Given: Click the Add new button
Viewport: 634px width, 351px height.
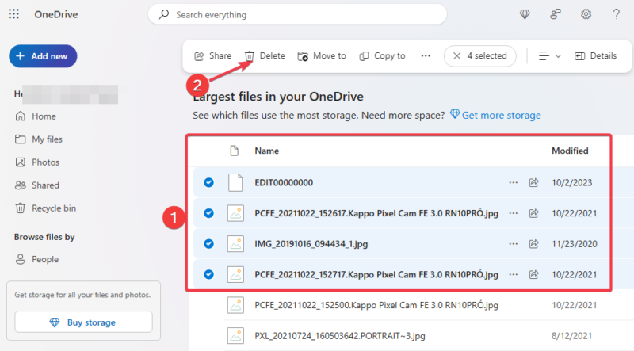Looking at the screenshot, I should (43, 56).
